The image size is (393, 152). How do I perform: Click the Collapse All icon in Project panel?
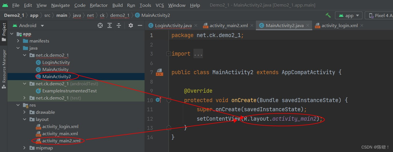coord(119,25)
